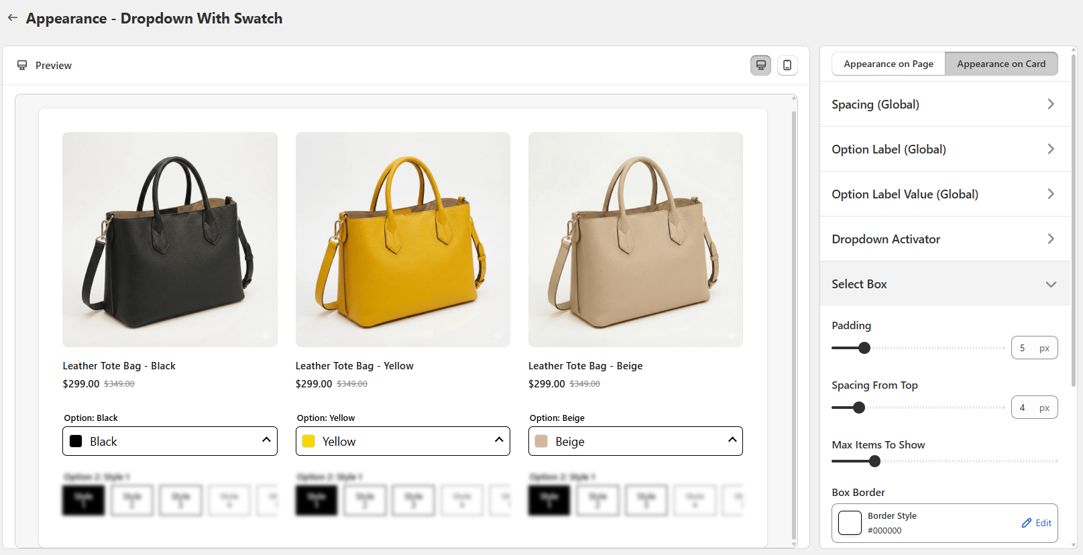
Task: Click the black color swatch in dropdown
Action: click(x=76, y=441)
